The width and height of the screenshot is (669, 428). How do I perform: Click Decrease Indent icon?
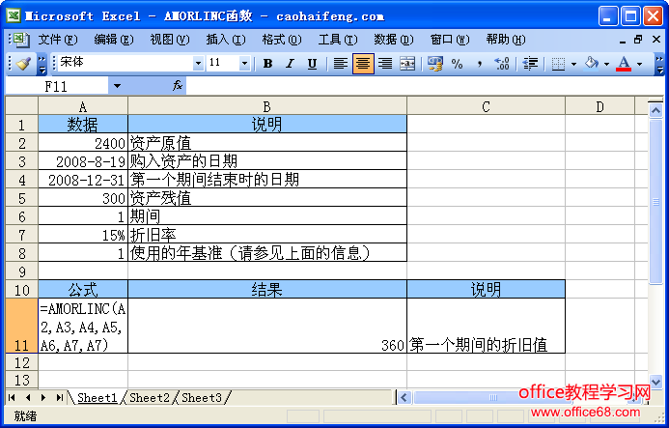point(530,64)
